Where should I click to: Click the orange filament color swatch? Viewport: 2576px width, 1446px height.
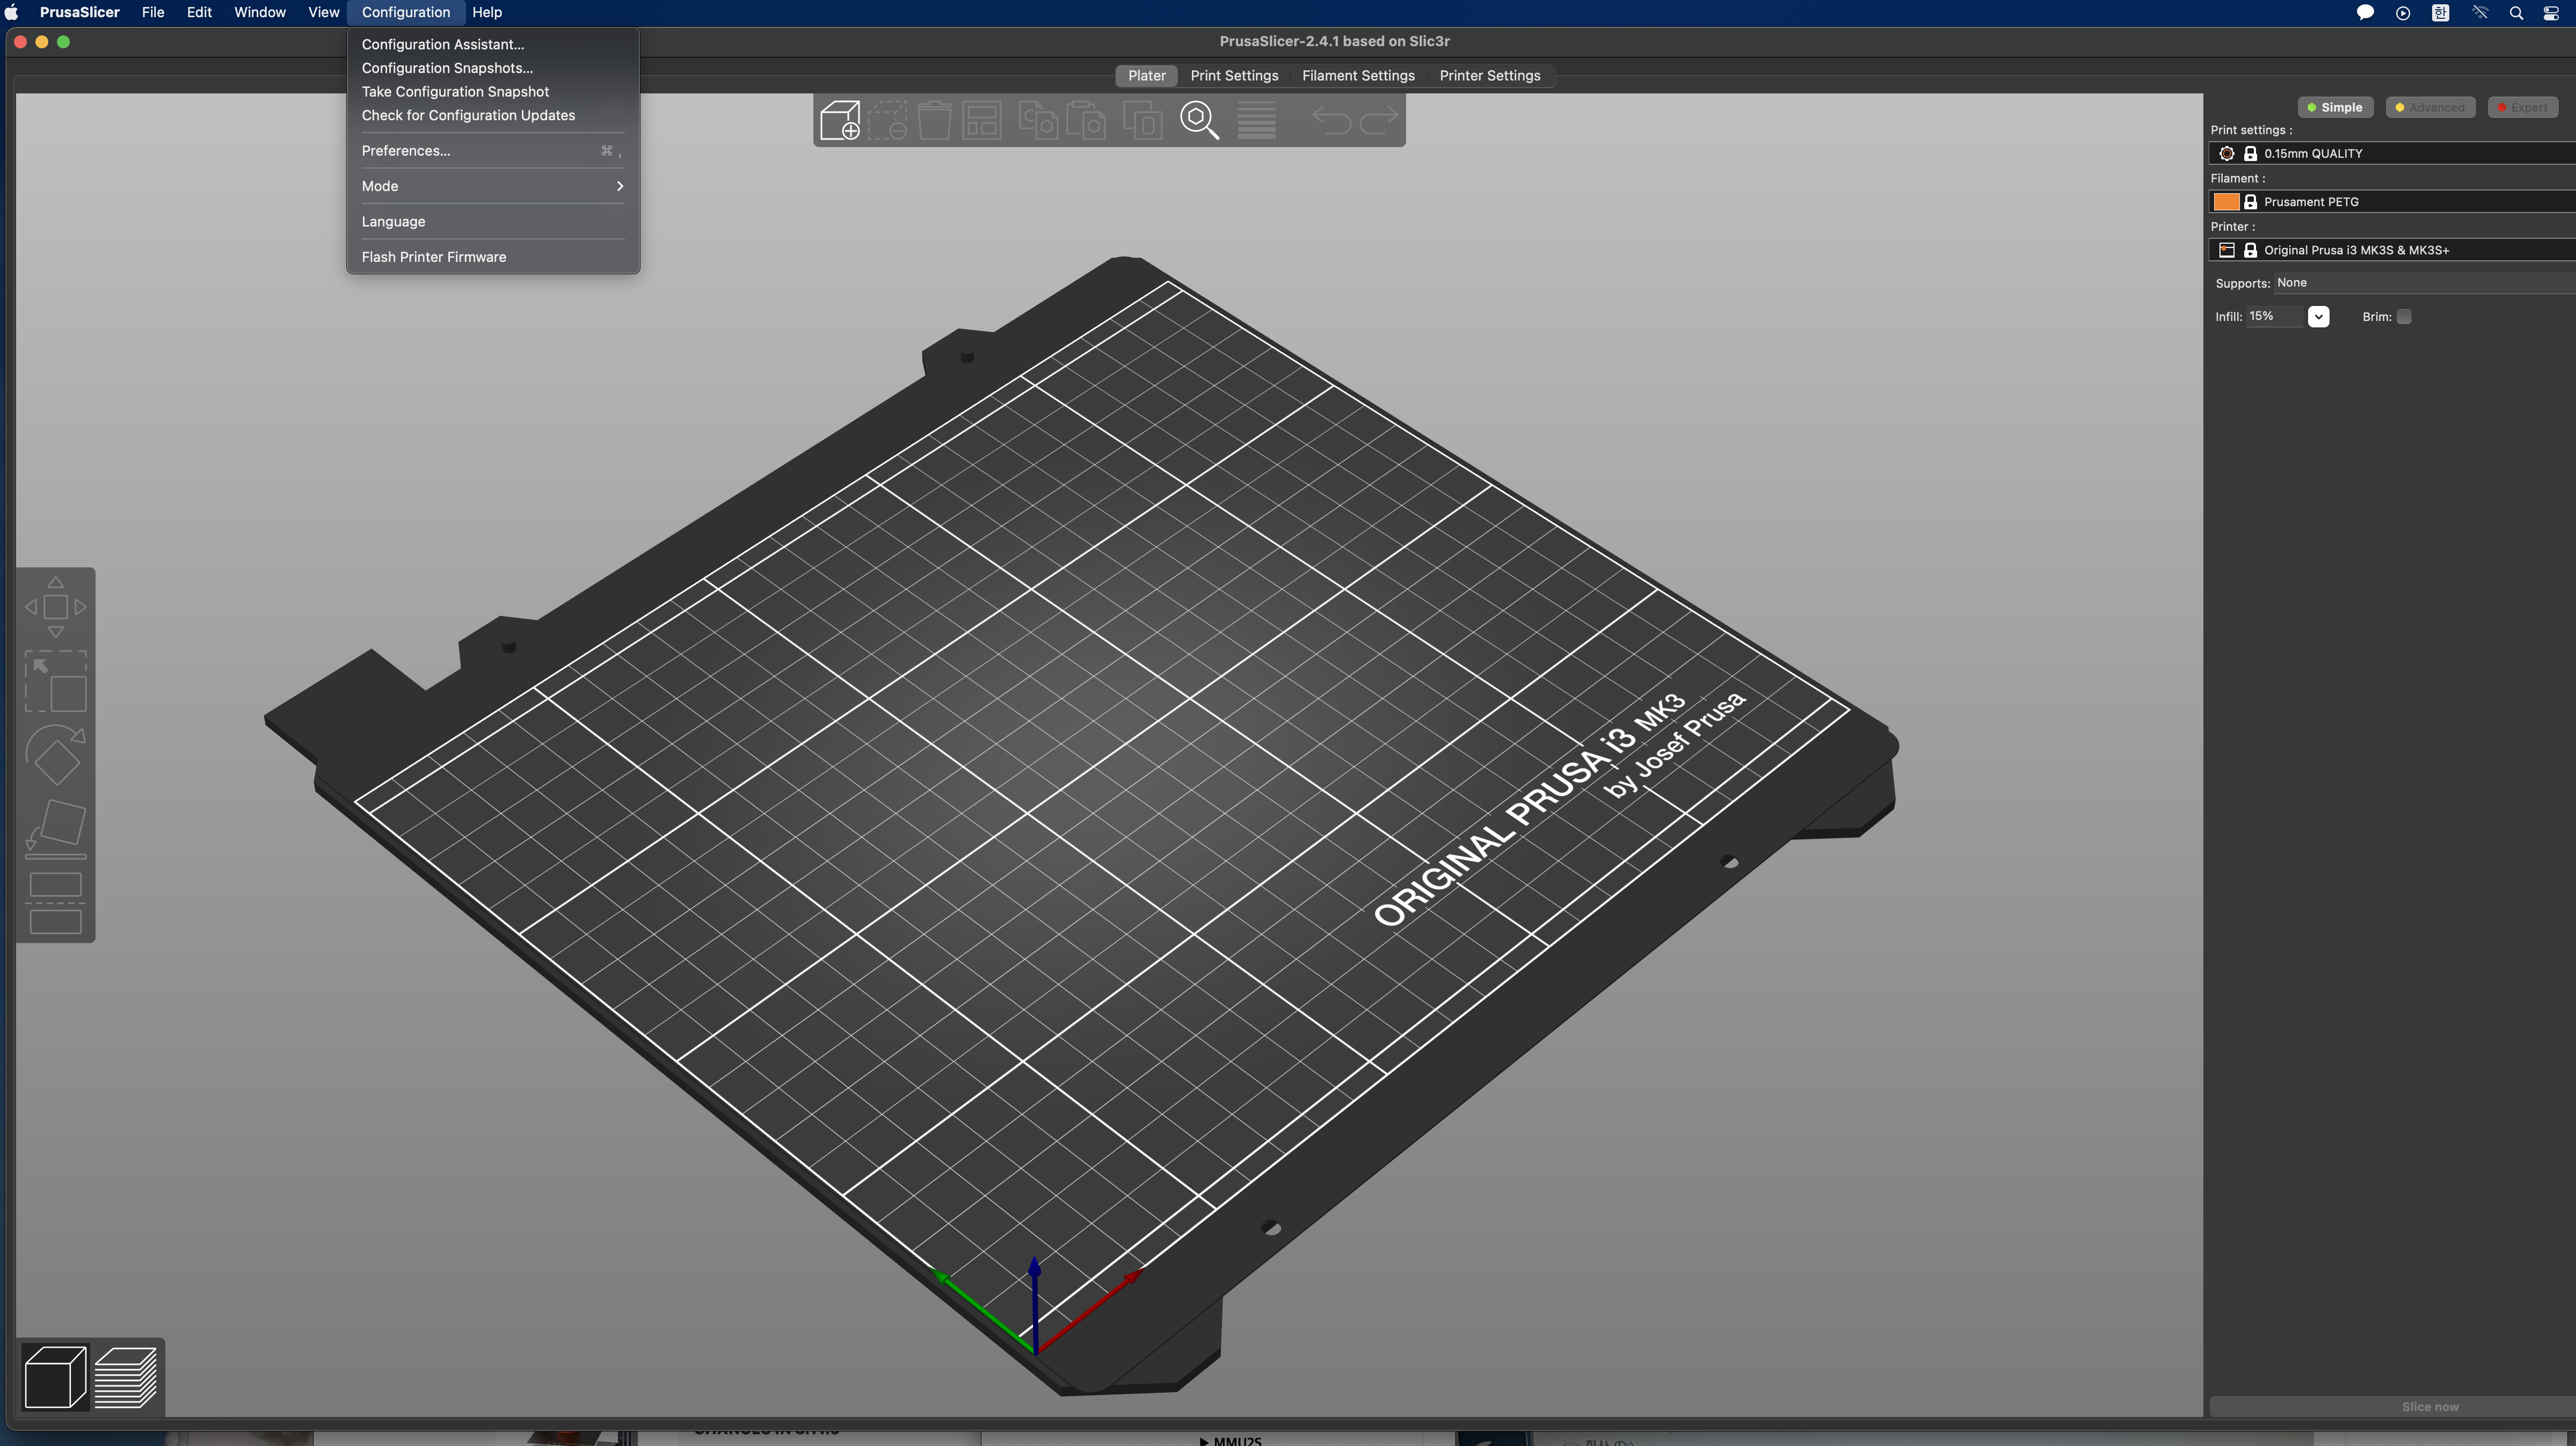[2226, 202]
